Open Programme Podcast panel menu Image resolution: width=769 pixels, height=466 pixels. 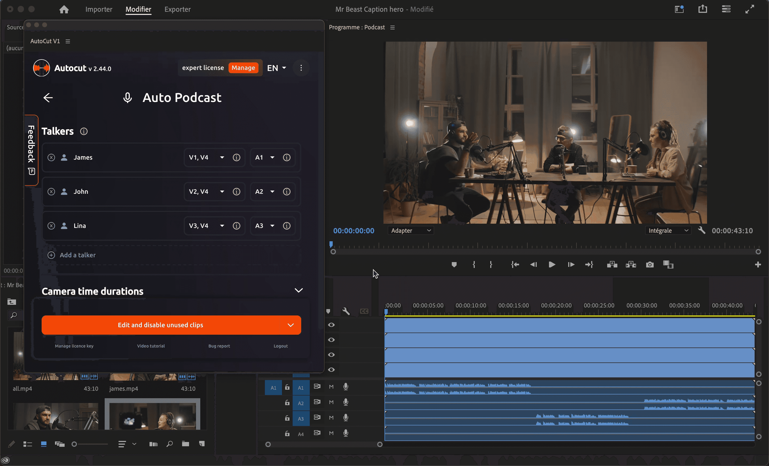pos(392,27)
